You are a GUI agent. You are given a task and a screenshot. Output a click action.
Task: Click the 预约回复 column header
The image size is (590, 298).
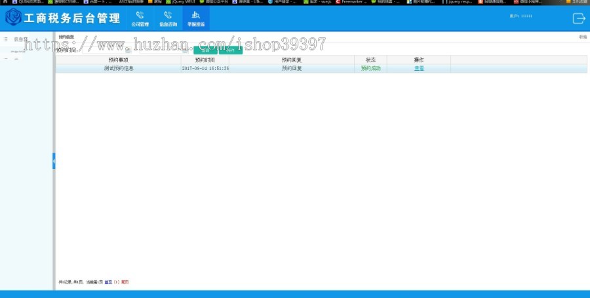coord(292,60)
